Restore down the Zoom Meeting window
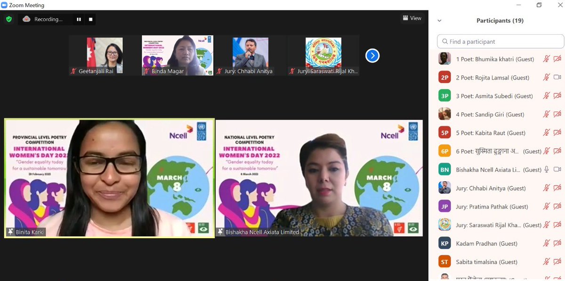565x281 pixels. (539, 5)
